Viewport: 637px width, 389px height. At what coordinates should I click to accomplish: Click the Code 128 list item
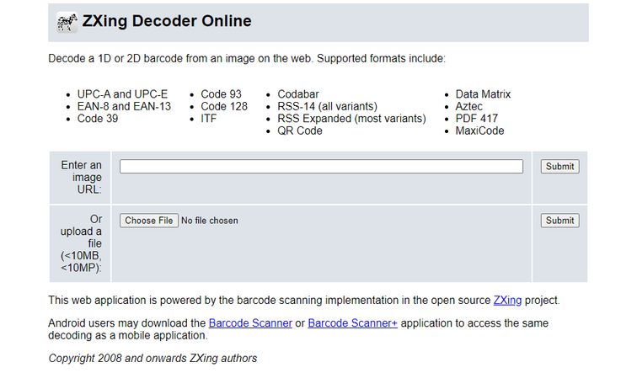(x=224, y=107)
